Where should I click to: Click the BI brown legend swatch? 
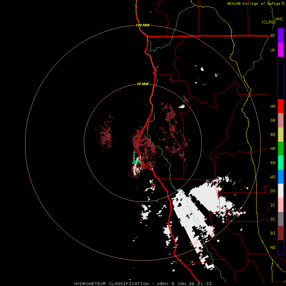pos(281,233)
